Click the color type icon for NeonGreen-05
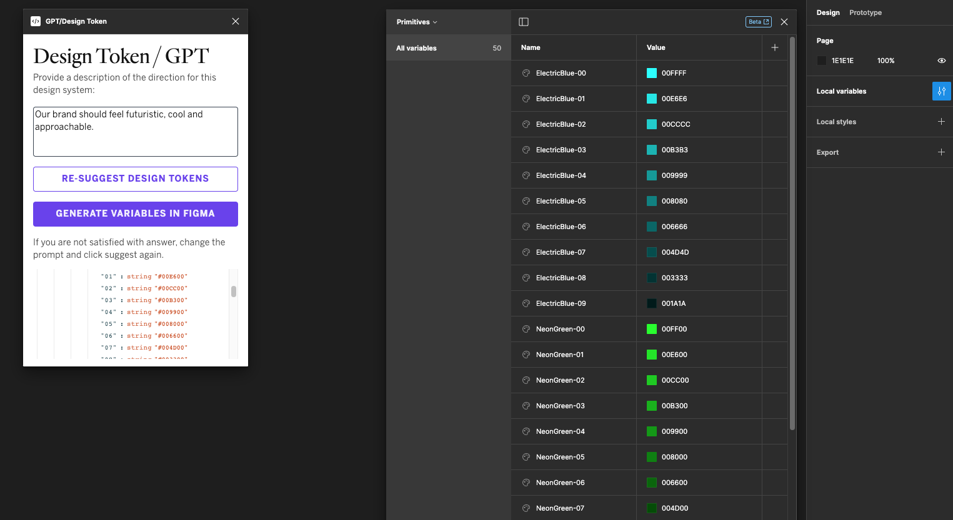The width and height of the screenshot is (953, 520). 526,457
